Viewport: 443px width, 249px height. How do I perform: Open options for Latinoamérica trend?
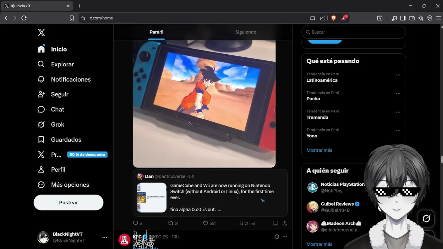click(x=398, y=75)
